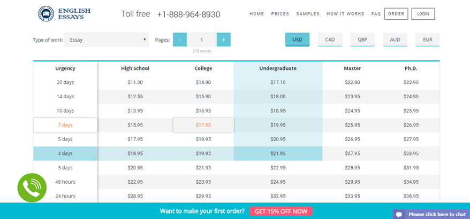Select the 24 hours urgency row

[x=65, y=196]
